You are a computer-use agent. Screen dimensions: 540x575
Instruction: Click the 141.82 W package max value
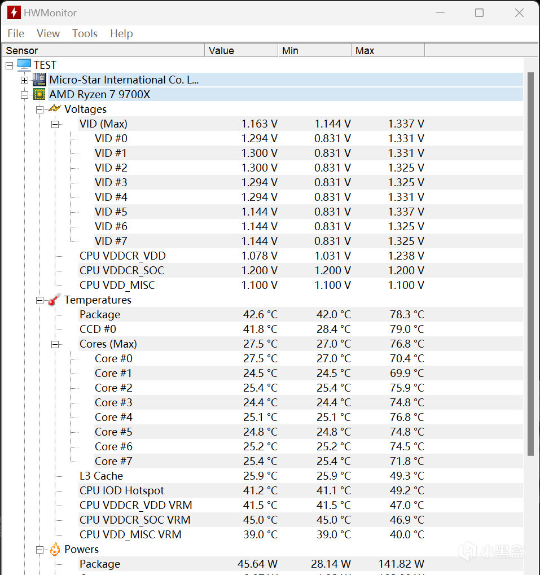click(x=401, y=564)
